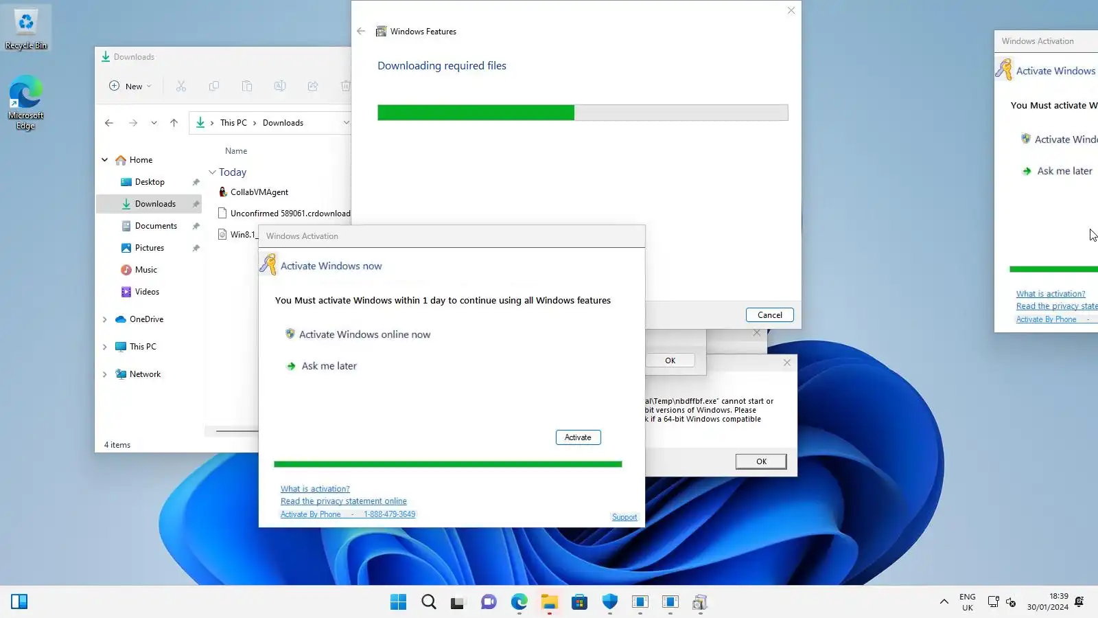
Task: Click the back arrow in Windows Features dialog
Action: pos(361,32)
